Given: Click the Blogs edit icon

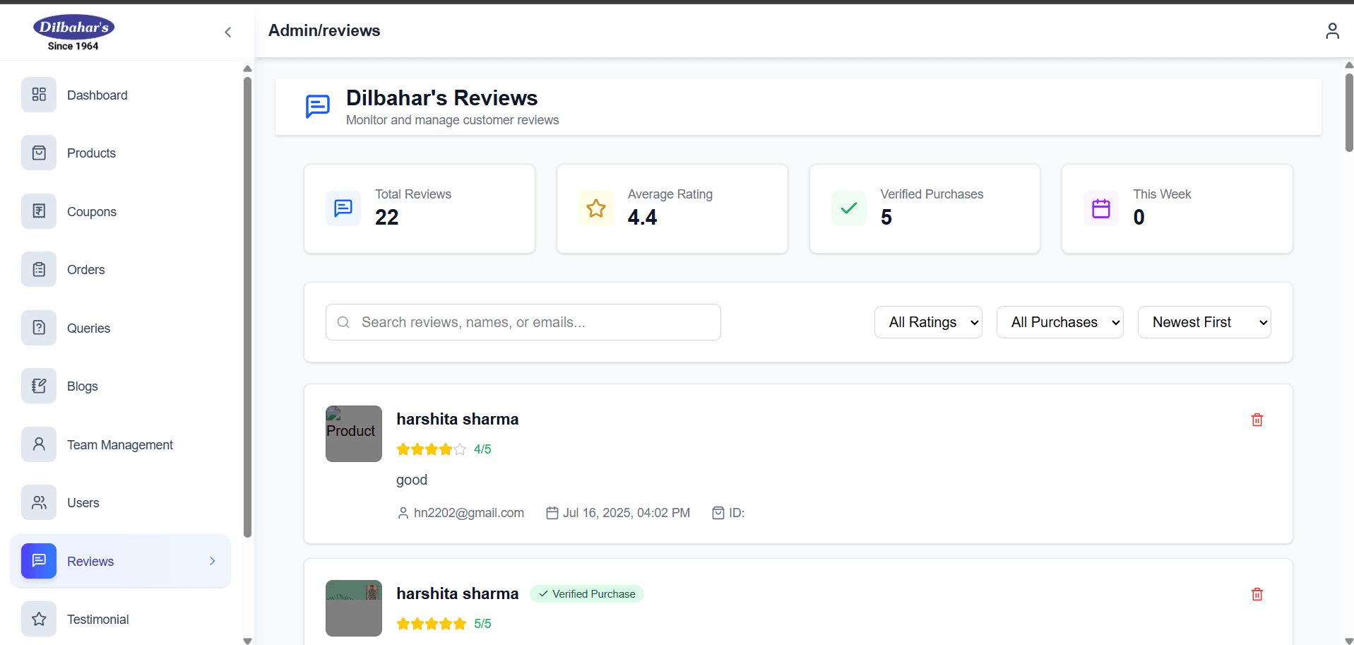Looking at the screenshot, I should [x=39, y=386].
